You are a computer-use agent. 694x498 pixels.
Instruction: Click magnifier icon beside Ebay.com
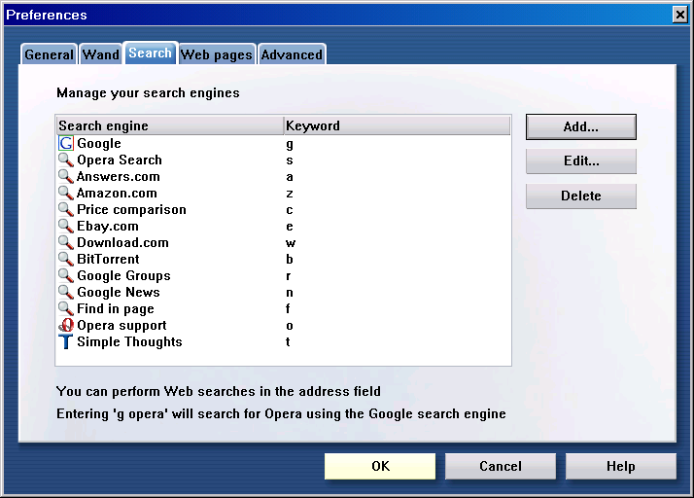tap(66, 226)
